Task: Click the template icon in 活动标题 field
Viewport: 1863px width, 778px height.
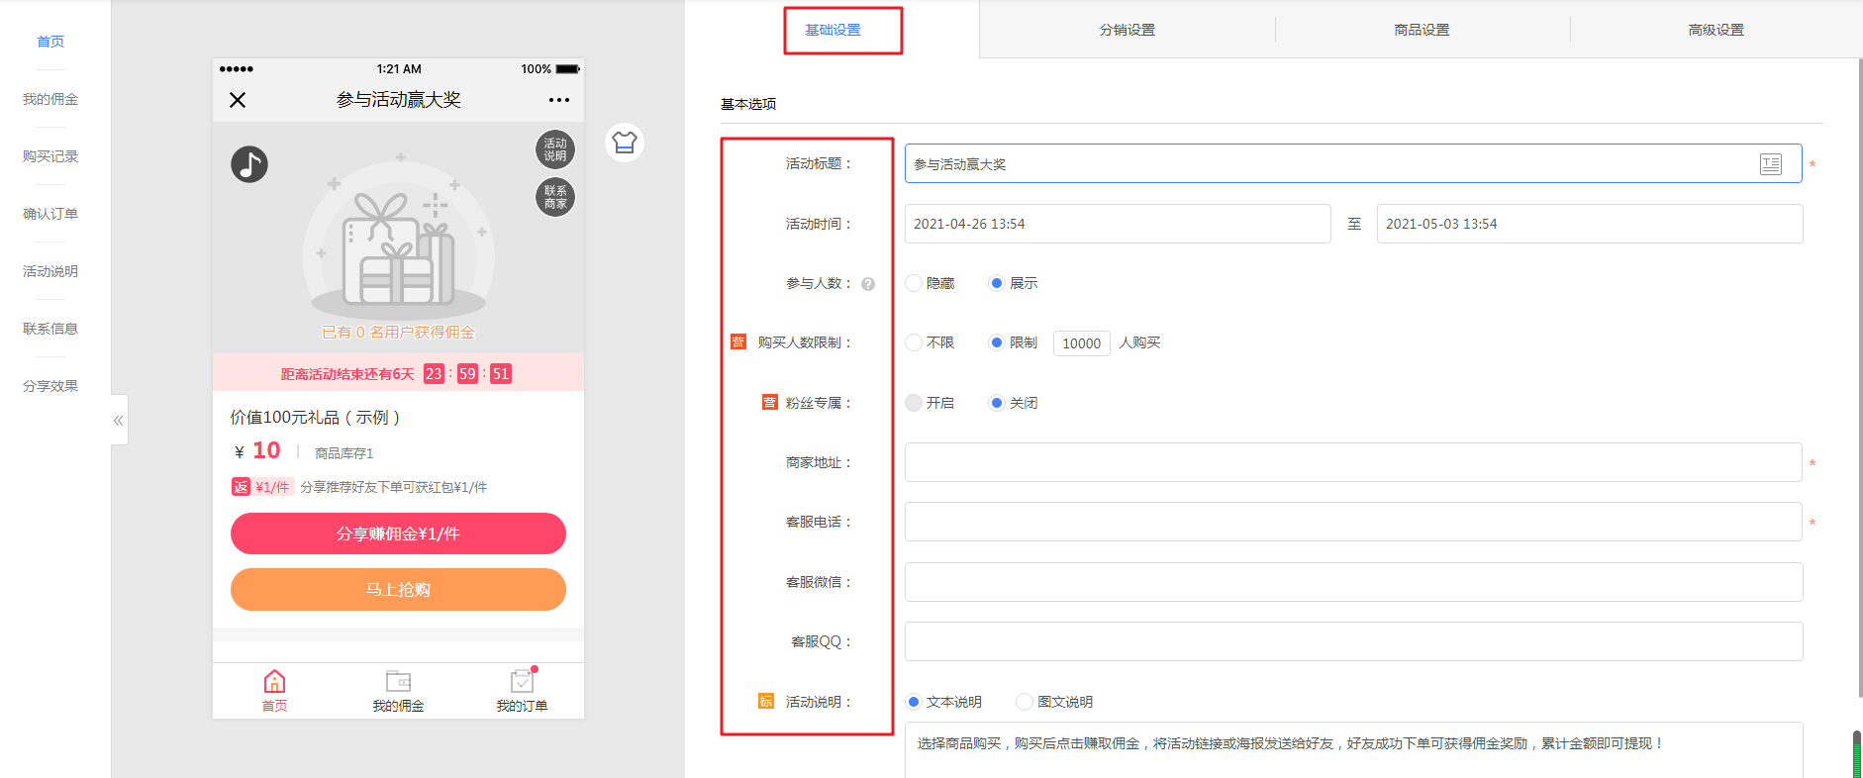Action: (1771, 164)
